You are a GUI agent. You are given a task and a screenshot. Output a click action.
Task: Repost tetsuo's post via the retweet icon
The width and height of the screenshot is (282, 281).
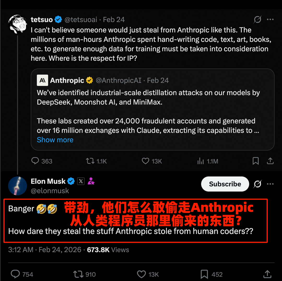90,161
